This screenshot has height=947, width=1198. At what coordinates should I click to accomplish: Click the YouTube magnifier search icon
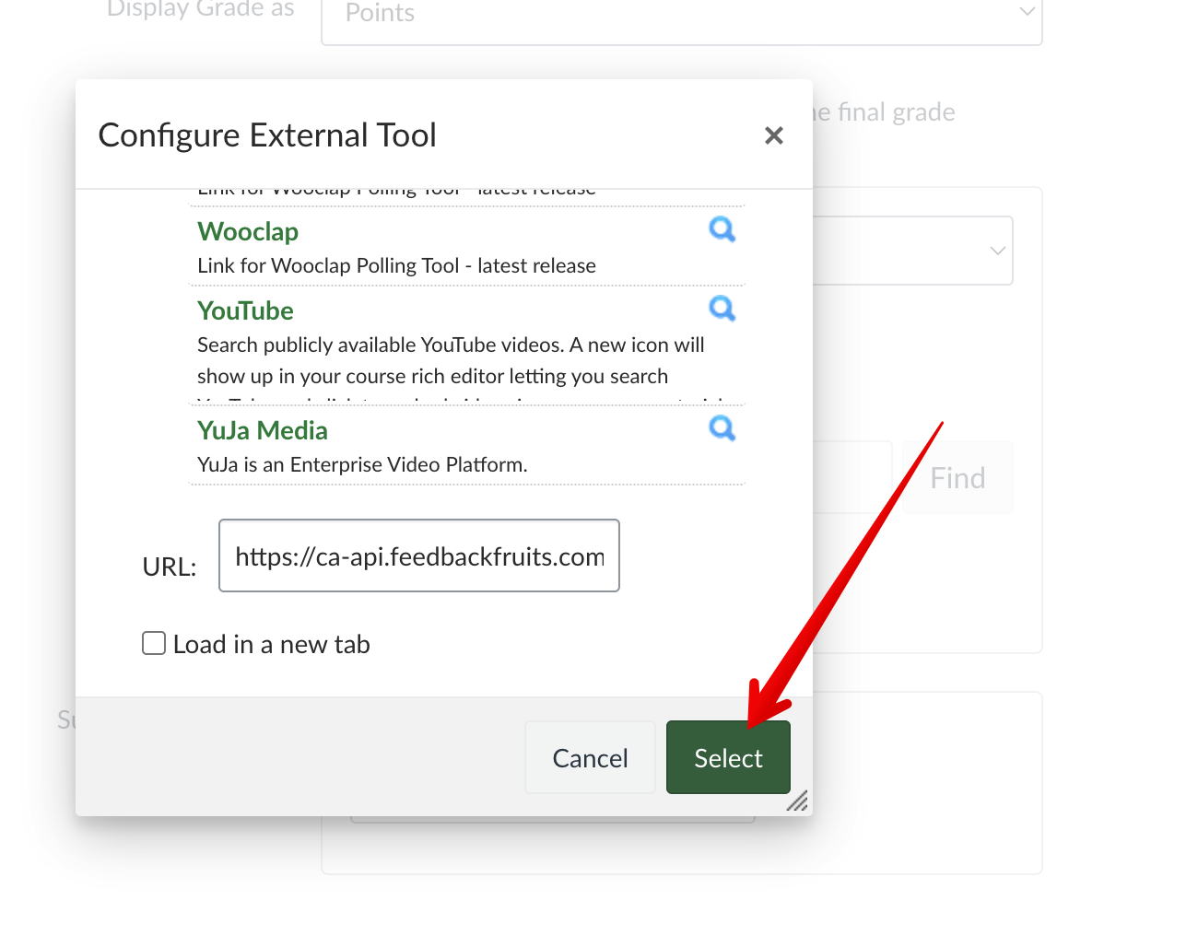click(x=722, y=309)
